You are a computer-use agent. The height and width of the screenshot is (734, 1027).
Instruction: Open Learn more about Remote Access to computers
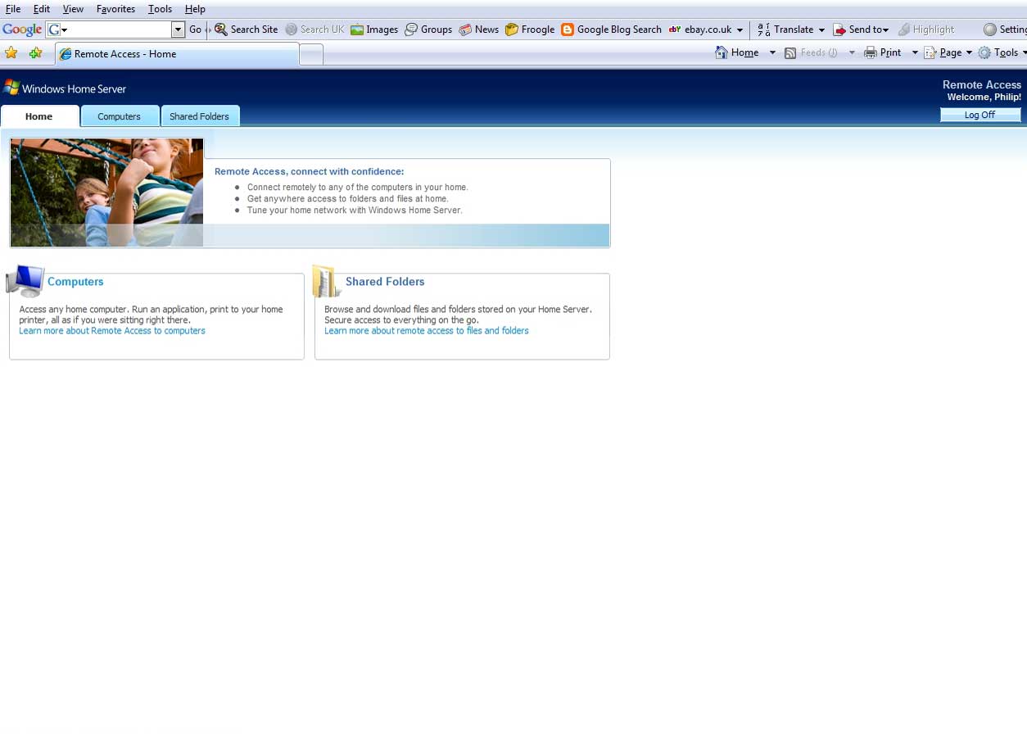112,331
